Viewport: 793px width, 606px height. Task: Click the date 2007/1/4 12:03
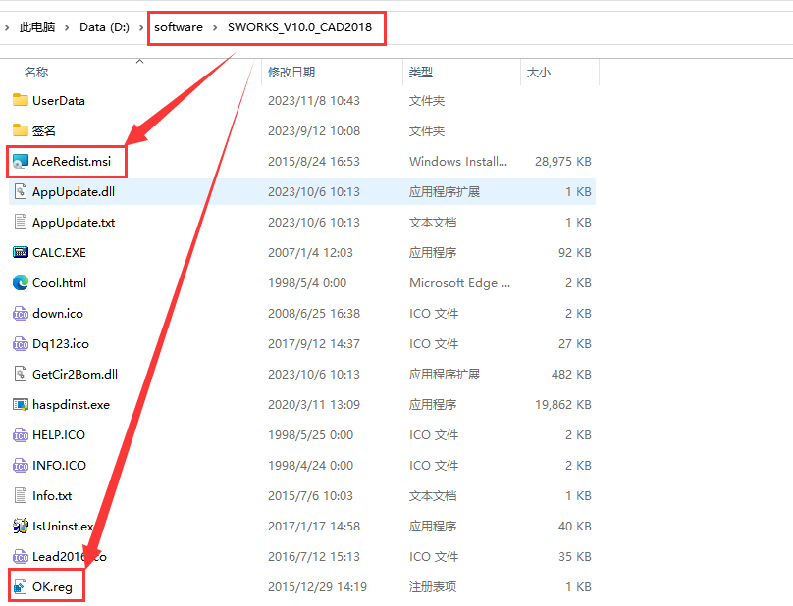point(310,253)
